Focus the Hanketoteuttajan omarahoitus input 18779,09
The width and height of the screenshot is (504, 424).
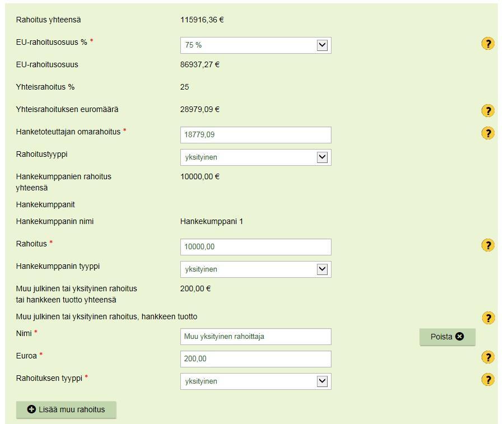[255, 135]
